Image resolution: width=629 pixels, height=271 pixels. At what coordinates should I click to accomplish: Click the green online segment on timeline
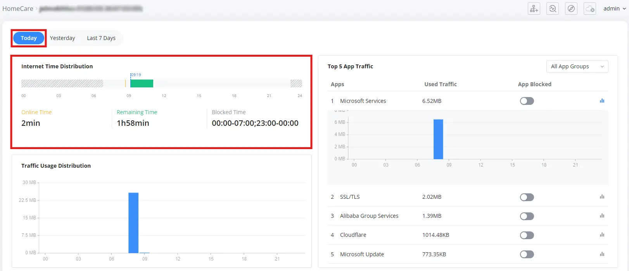coord(142,83)
